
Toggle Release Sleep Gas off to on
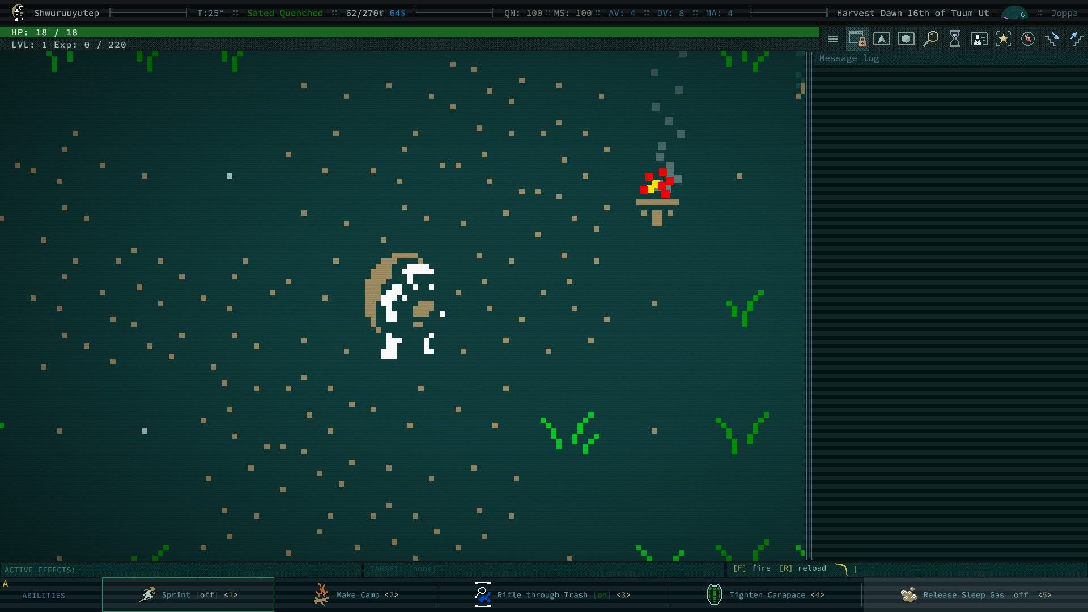(x=975, y=594)
